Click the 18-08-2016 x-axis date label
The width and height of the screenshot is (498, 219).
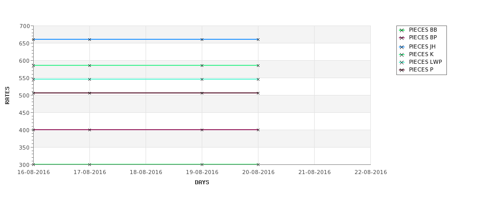coord(146,173)
